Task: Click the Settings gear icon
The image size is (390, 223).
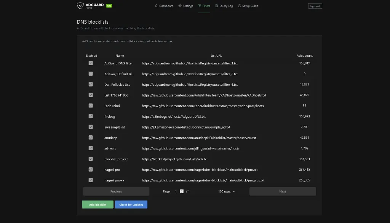Action: tap(180, 6)
